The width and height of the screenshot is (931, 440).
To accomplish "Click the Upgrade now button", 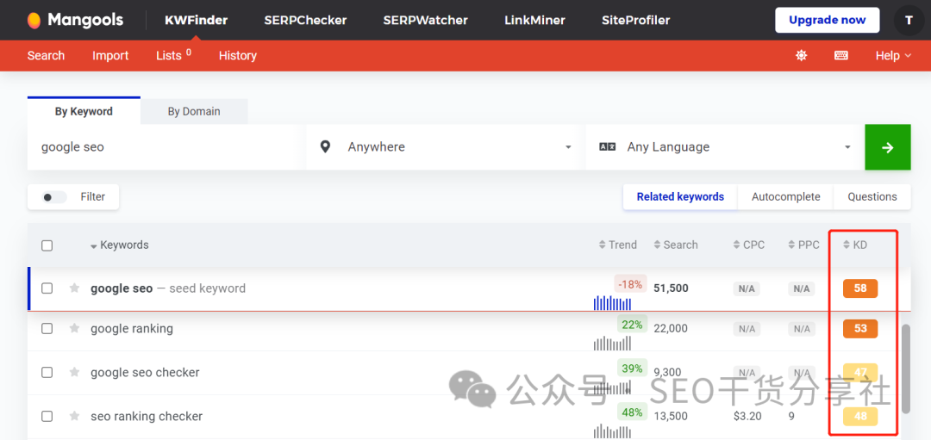I will coord(827,20).
